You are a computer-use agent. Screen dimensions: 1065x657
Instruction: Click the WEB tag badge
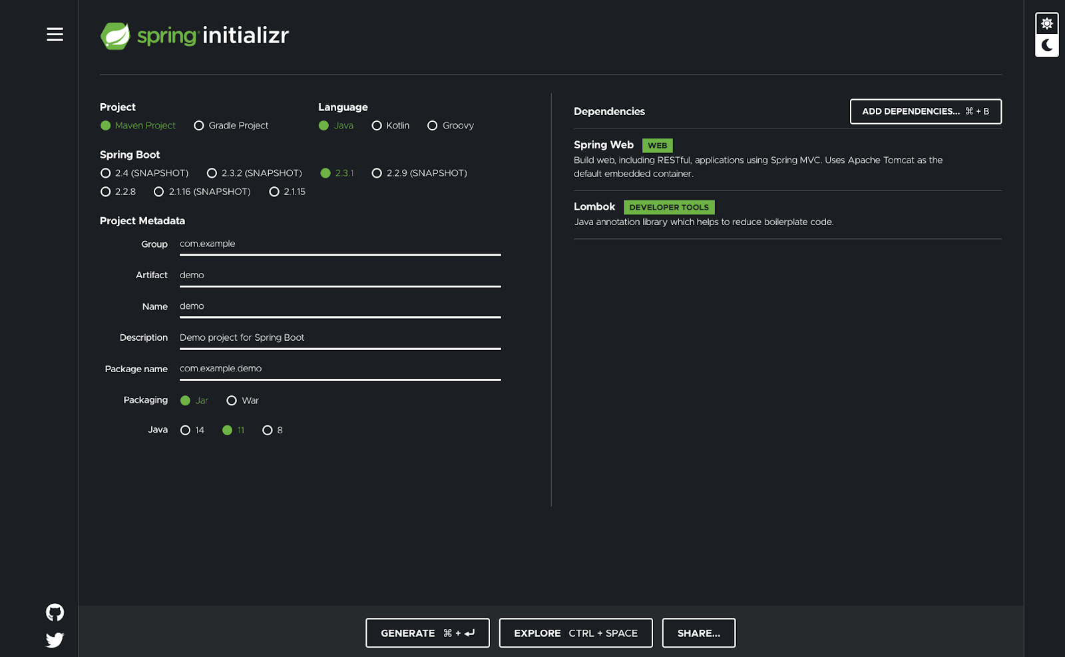click(658, 146)
